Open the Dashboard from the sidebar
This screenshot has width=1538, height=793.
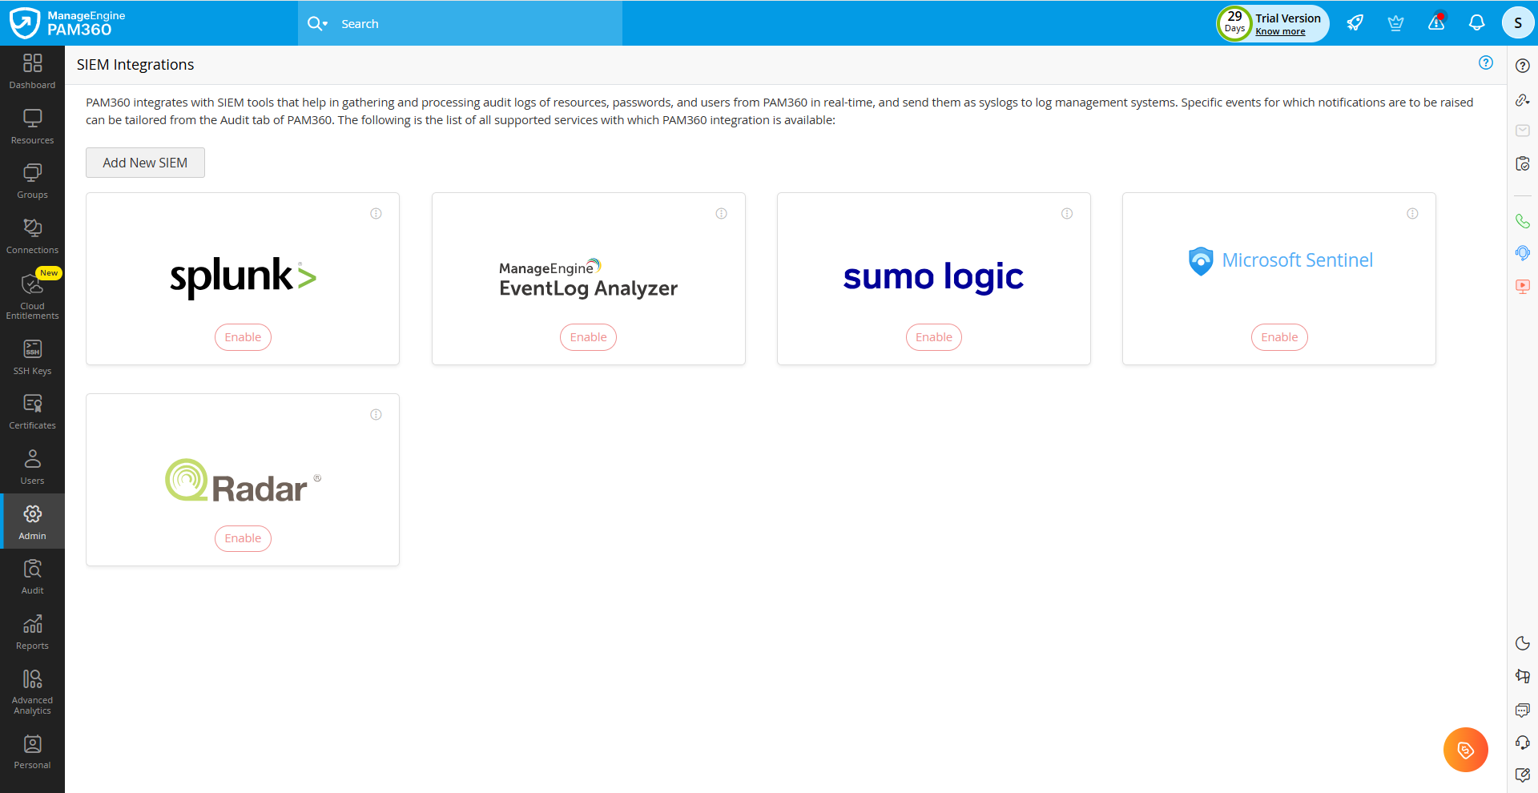32,70
